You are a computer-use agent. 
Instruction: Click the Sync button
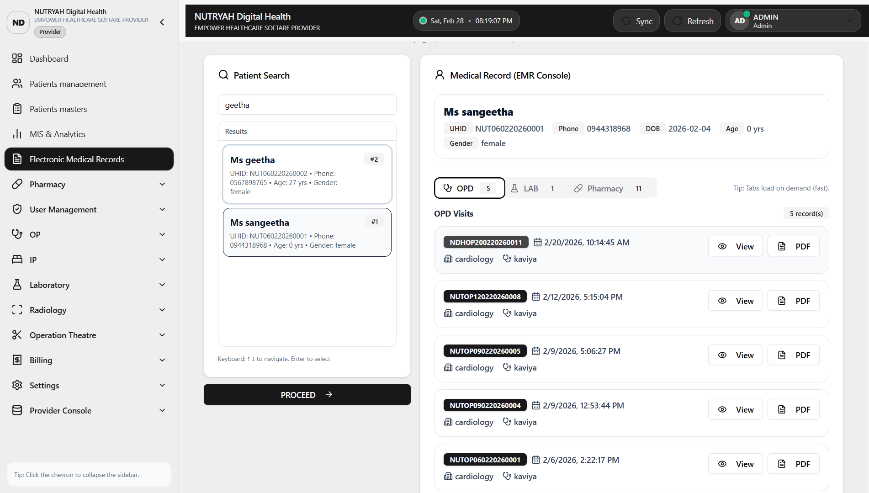(x=636, y=21)
